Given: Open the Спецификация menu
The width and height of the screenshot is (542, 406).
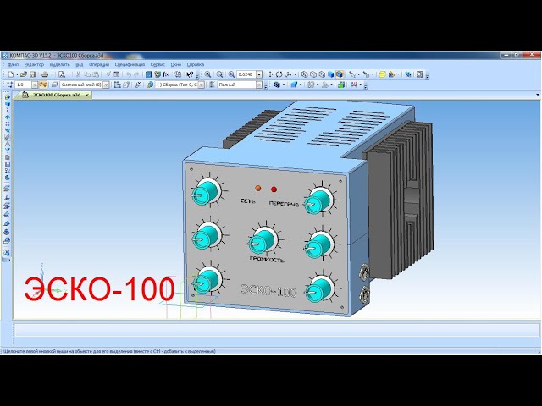Looking at the screenshot, I should click(130, 64).
